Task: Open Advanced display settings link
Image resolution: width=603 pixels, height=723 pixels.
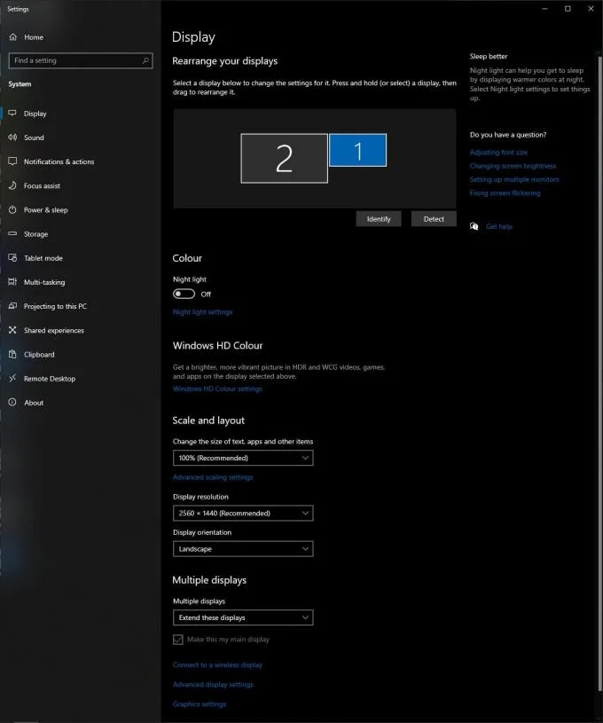Action: (x=213, y=684)
